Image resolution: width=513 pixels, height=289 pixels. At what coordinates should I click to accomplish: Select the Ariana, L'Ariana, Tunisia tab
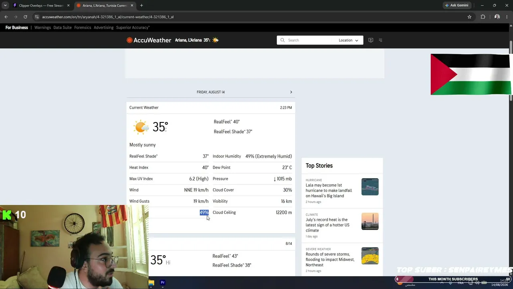coord(105,6)
